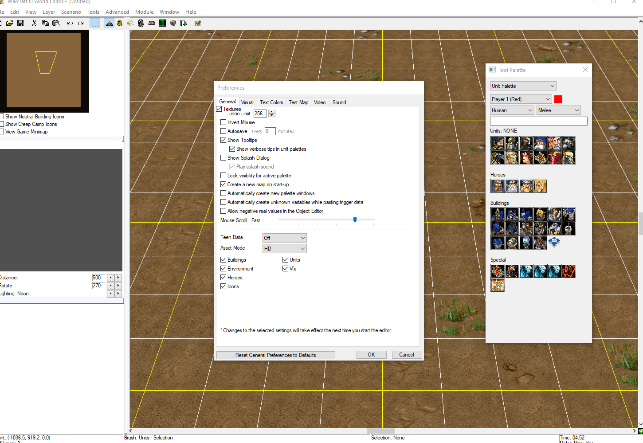Select the Archmage hero icon
Image resolution: width=643 pixels, height=443 pixels.
[512, 186]
